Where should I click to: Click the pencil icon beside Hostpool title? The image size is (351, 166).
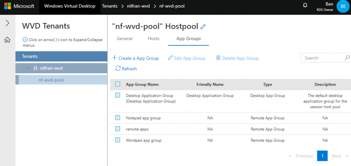(203, 27)
